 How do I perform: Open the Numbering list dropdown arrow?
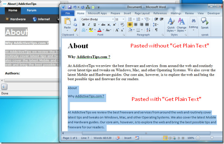(142, 19)
